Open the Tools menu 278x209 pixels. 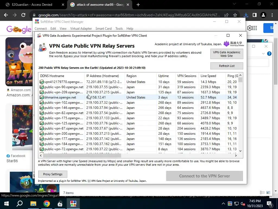tap(119, 28)
